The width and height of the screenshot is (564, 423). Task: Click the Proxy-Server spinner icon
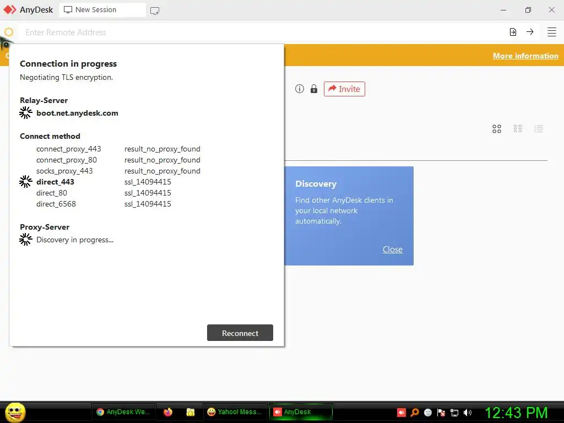[25, 239]
